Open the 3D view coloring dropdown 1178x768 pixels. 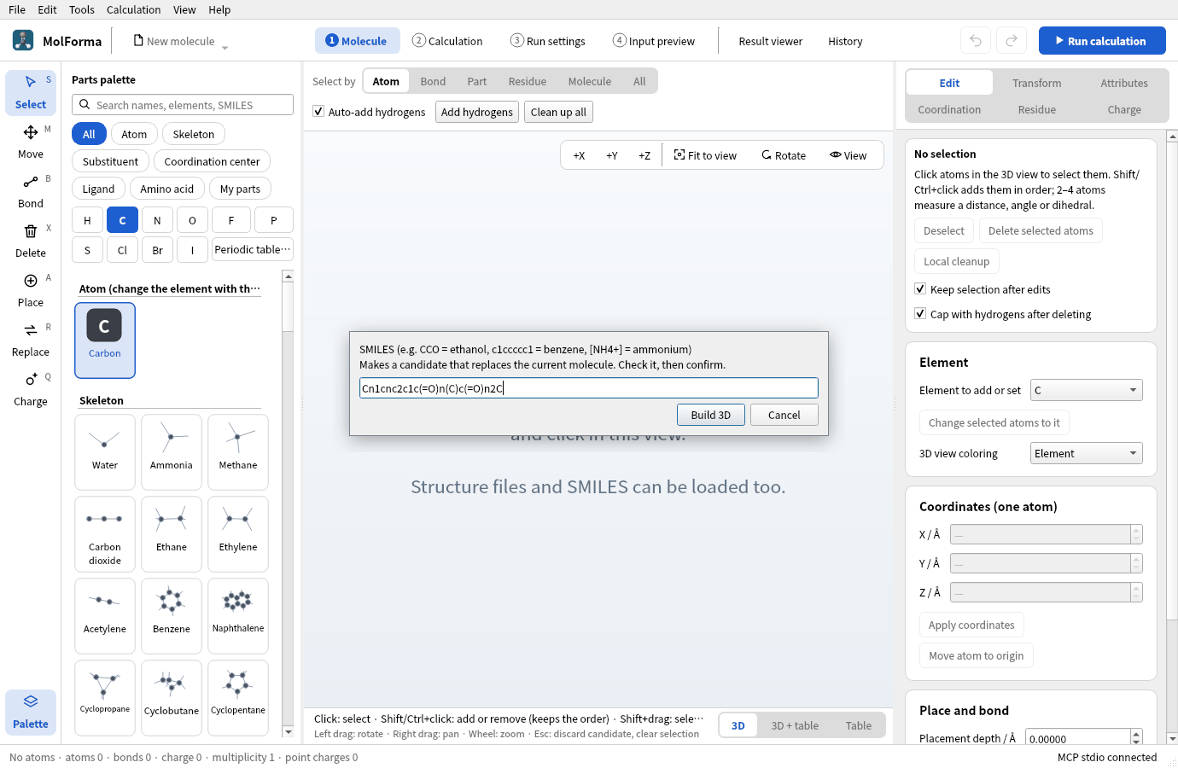[x=1086, y=453]
